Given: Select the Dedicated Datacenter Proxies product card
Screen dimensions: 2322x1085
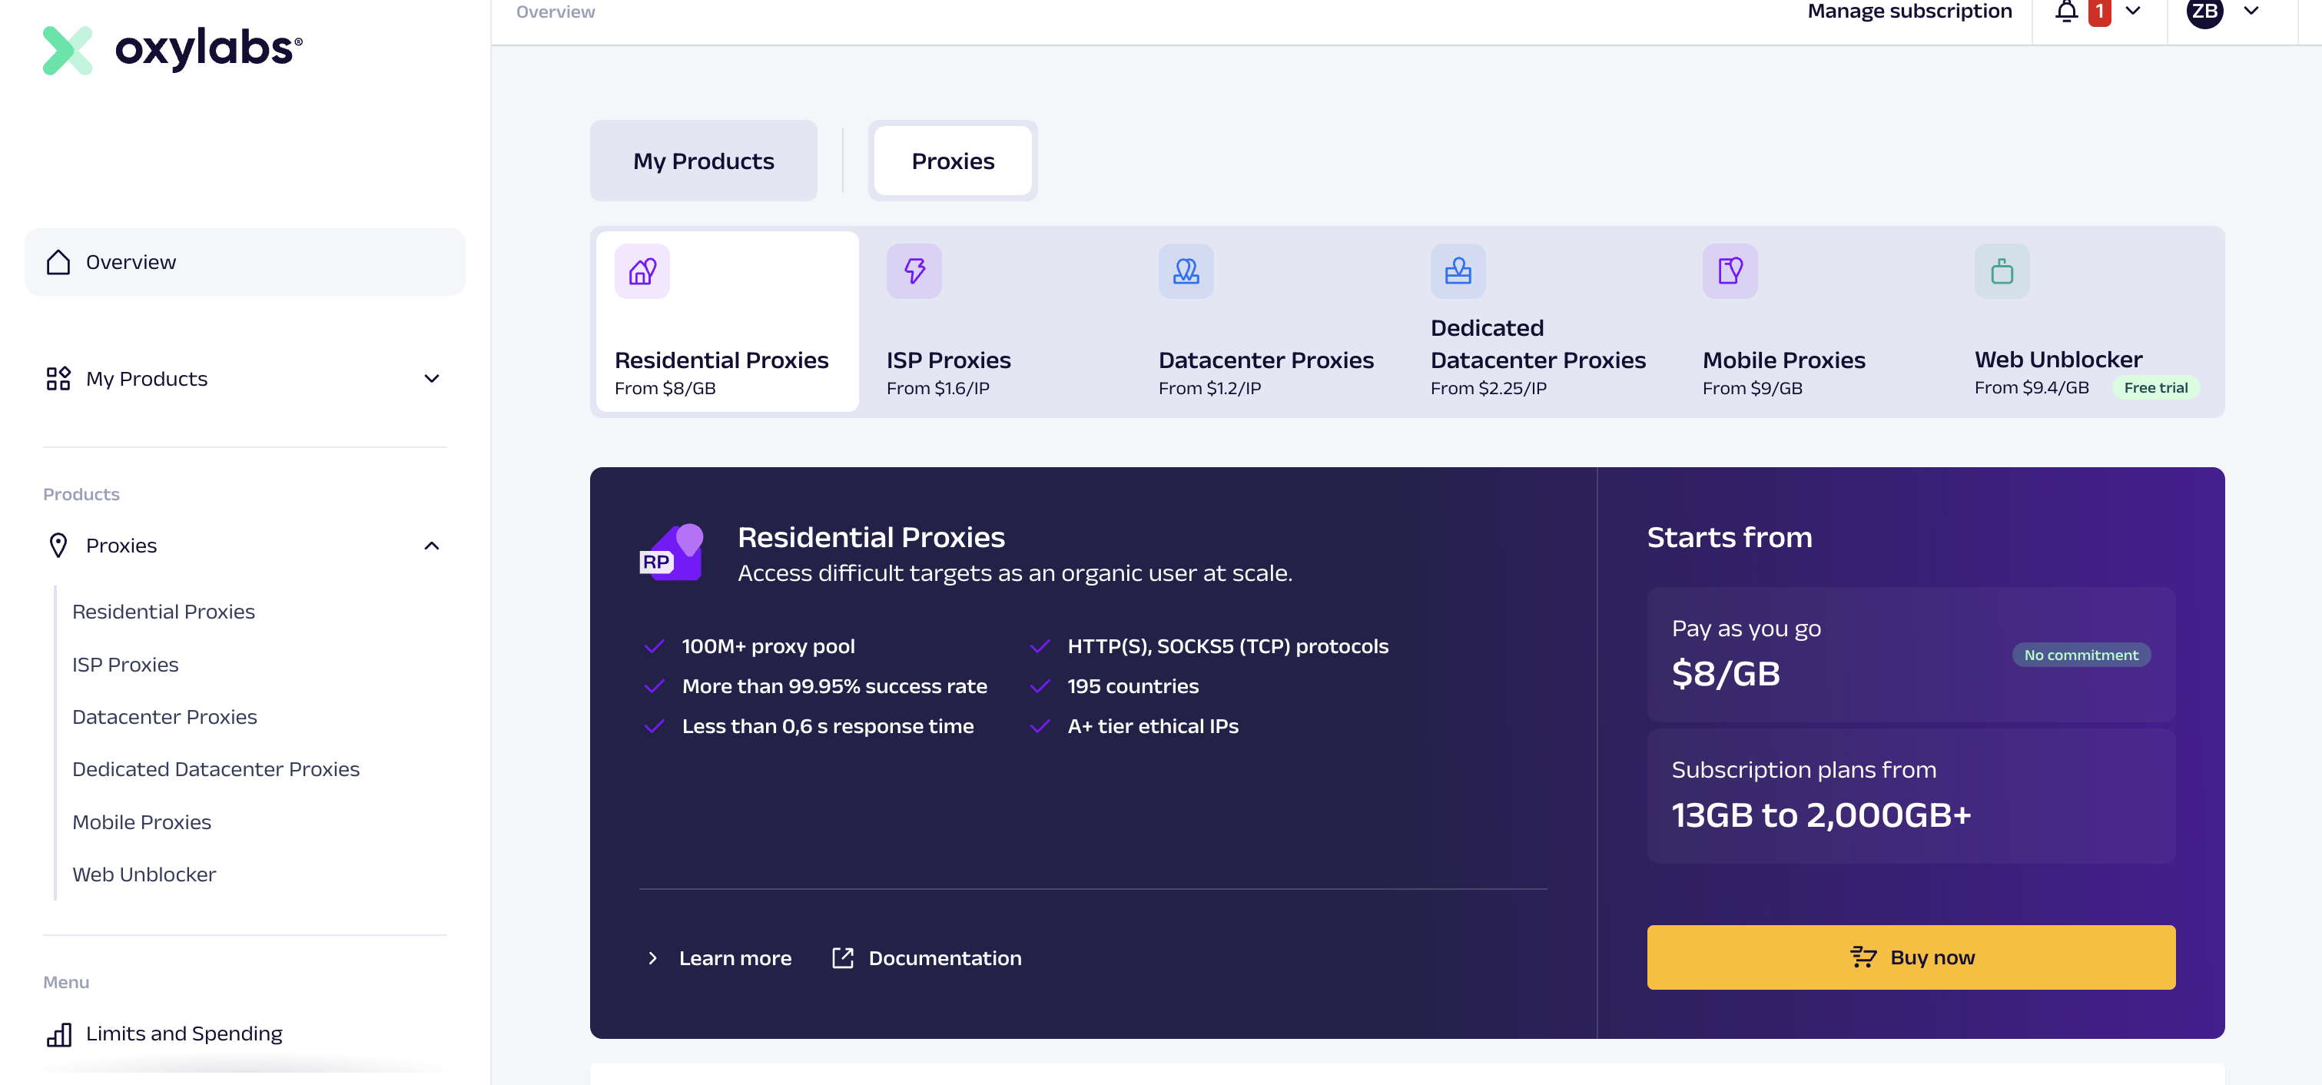Looking at the screenshot, I should 1543,322.
